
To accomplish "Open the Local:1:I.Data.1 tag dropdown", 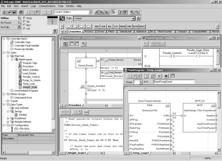I will 90,12.
